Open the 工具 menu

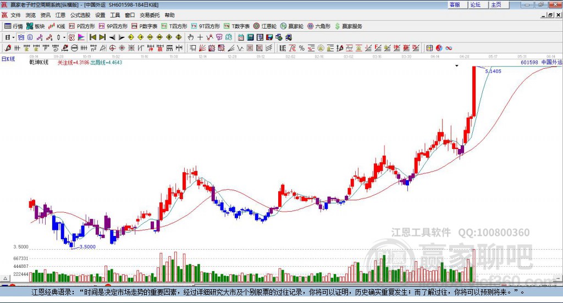pos(115,15)
